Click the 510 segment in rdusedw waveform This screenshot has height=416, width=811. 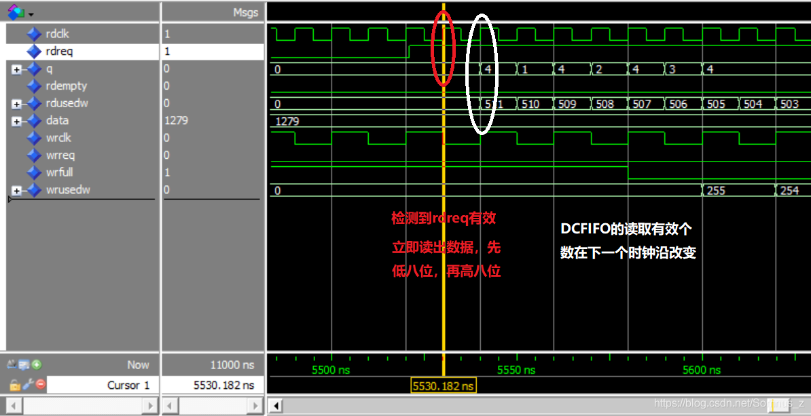click(535, 104)
